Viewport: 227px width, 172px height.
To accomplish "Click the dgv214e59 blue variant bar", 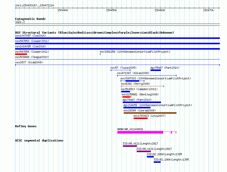I will pos(137,108).
